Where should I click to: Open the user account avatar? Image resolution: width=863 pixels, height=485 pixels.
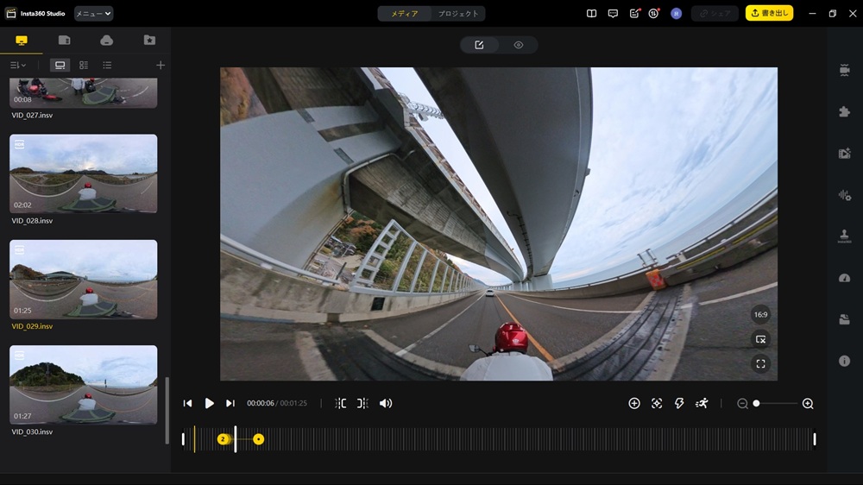[x=677, y=14]
